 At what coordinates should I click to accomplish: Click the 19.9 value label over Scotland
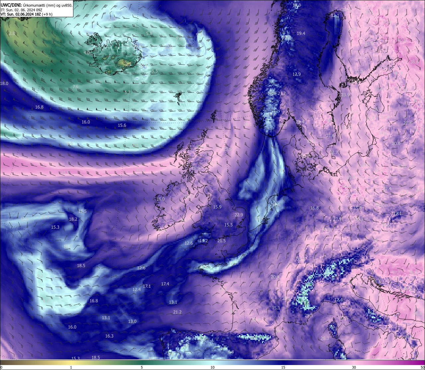(x=196, y=168)
